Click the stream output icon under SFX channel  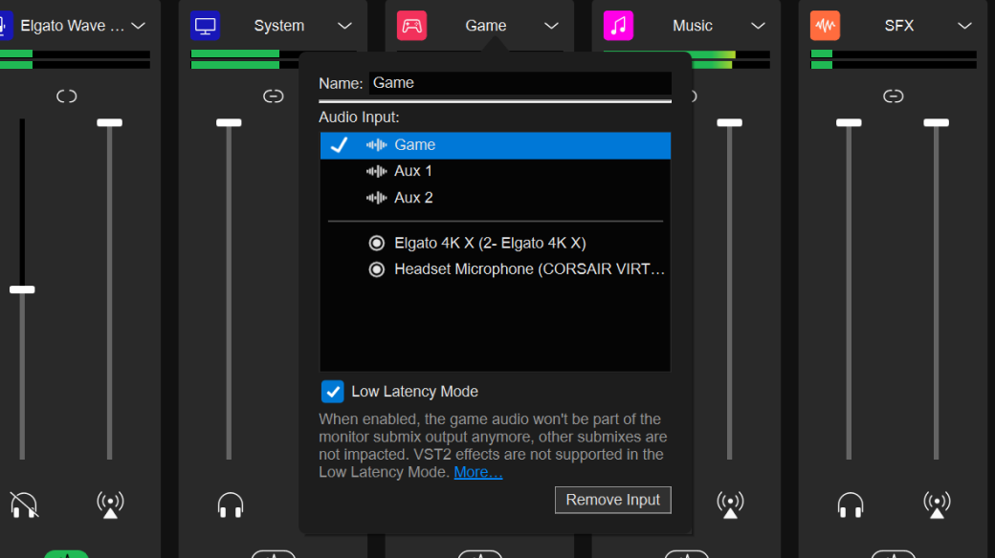(x=937, y=504)
